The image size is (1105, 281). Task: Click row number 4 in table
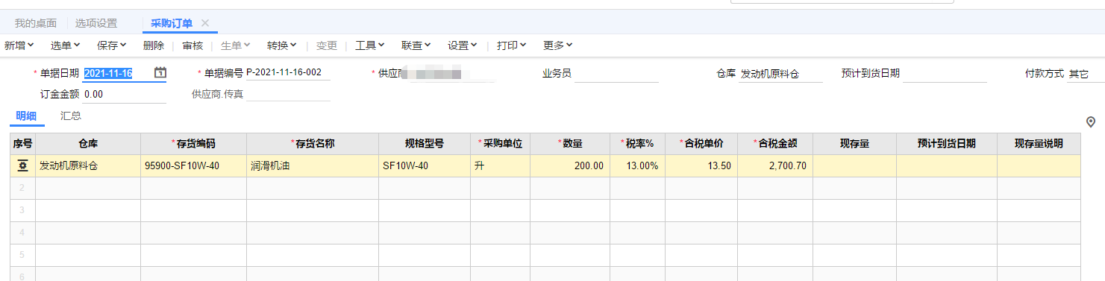point(23,233)
